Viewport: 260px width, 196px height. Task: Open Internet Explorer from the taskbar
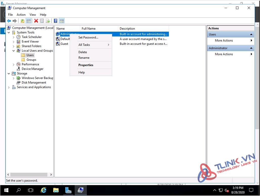(x=44, y=190)
